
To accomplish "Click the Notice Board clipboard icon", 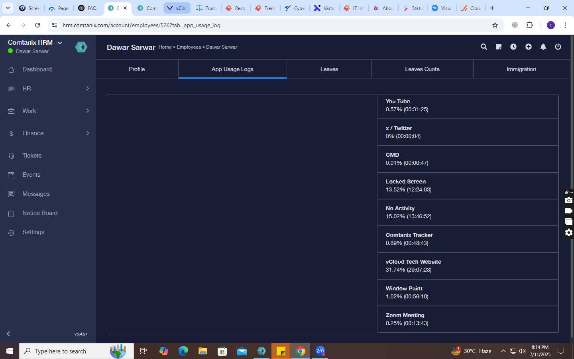I will click(11, 213).
